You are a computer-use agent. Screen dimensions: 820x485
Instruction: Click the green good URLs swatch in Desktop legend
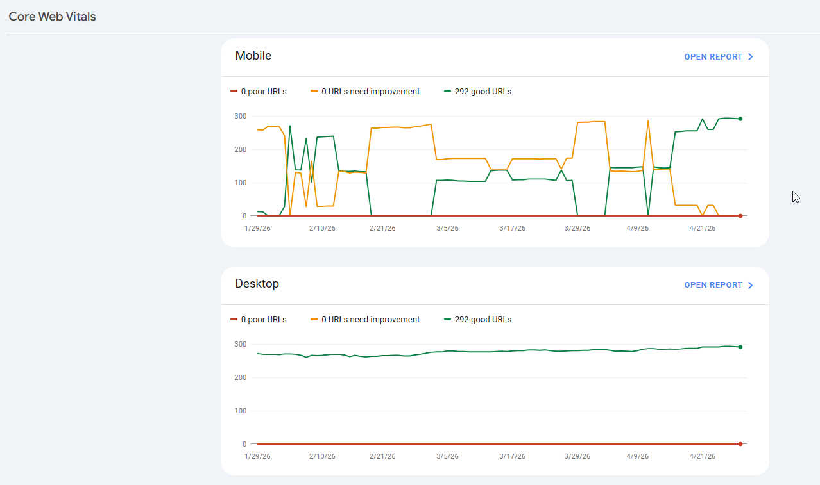tap(447, 320)
